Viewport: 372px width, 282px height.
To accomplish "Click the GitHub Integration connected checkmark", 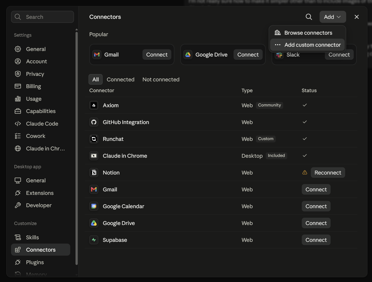I will pyautogui.click(x=305, y=122).
